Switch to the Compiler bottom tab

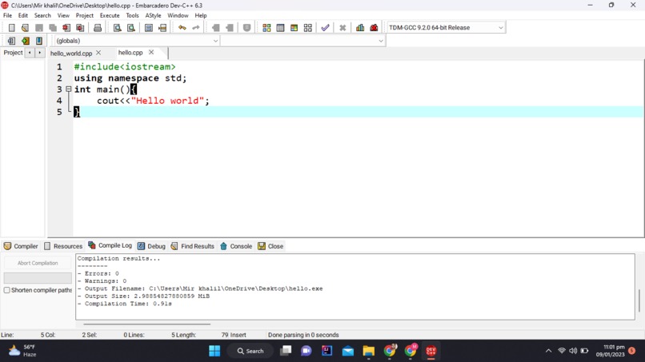coord(21,246)
